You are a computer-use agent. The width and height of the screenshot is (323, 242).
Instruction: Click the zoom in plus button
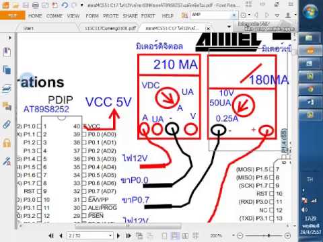pyautogui.click(x=287, y=236)
